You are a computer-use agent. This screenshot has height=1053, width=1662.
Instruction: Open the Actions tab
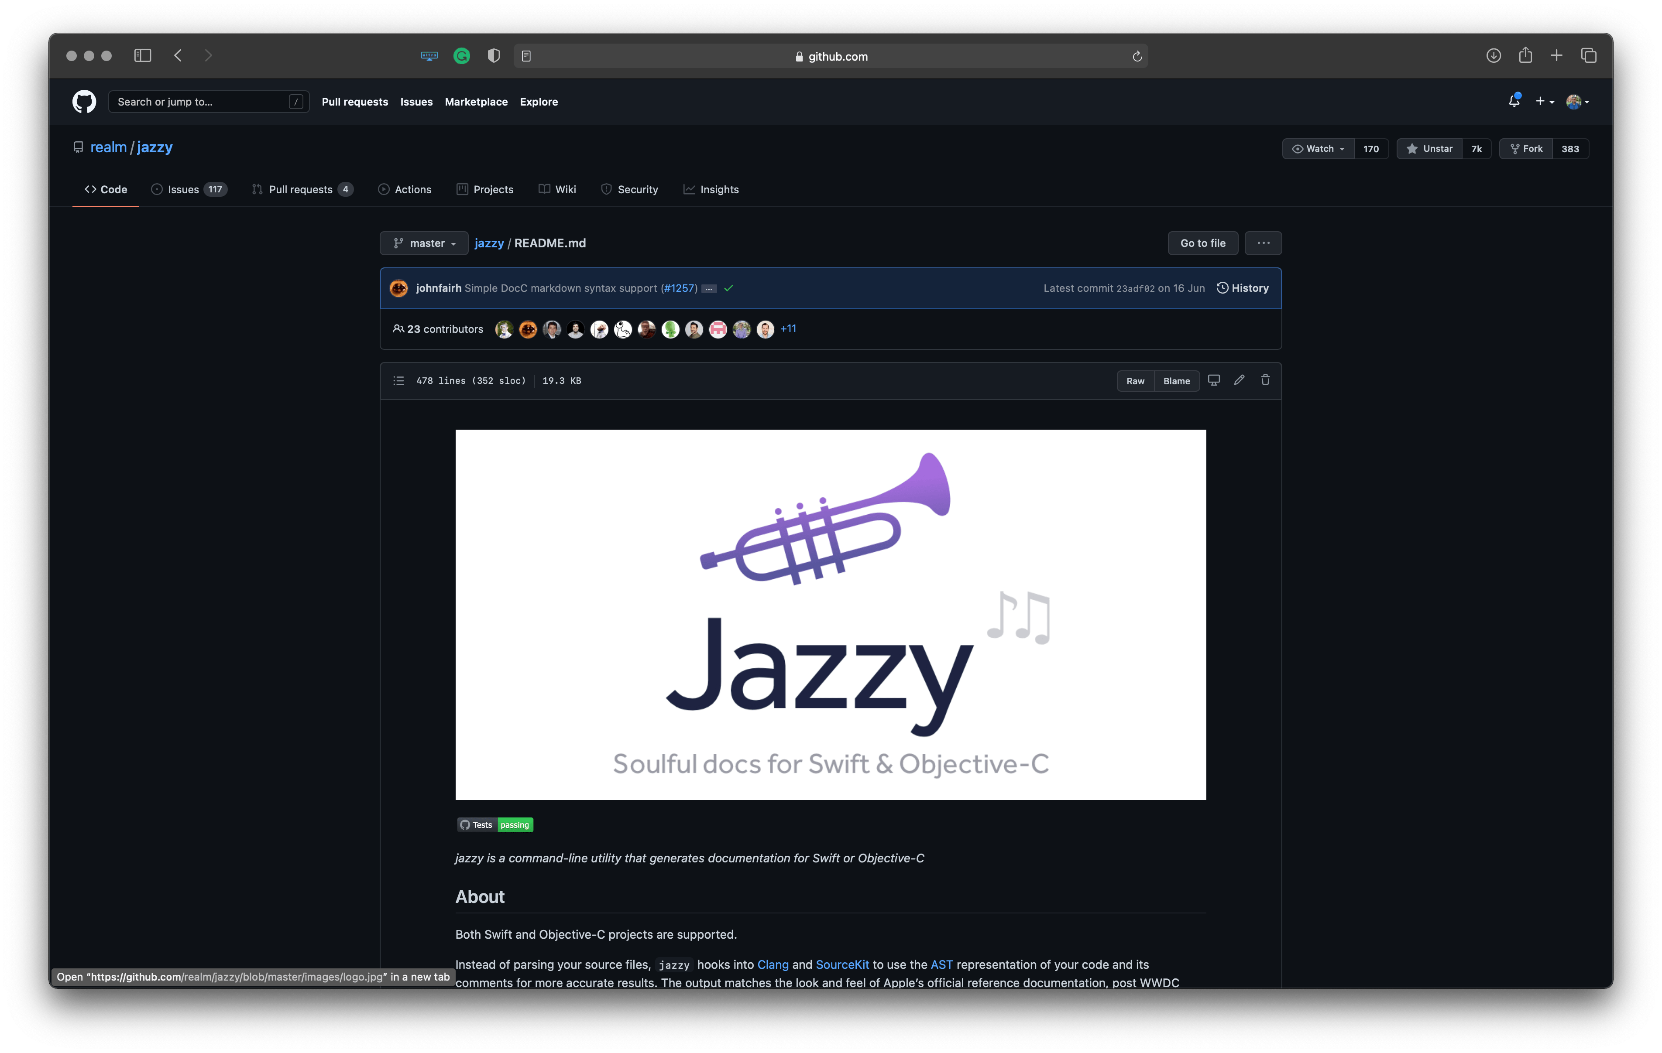[x=405, y=189]
